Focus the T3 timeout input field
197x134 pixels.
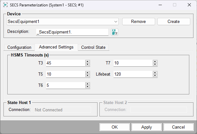point(65,63)
